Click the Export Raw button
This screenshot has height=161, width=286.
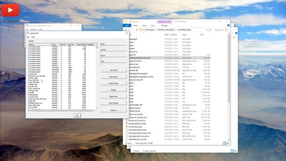(113, 76)
